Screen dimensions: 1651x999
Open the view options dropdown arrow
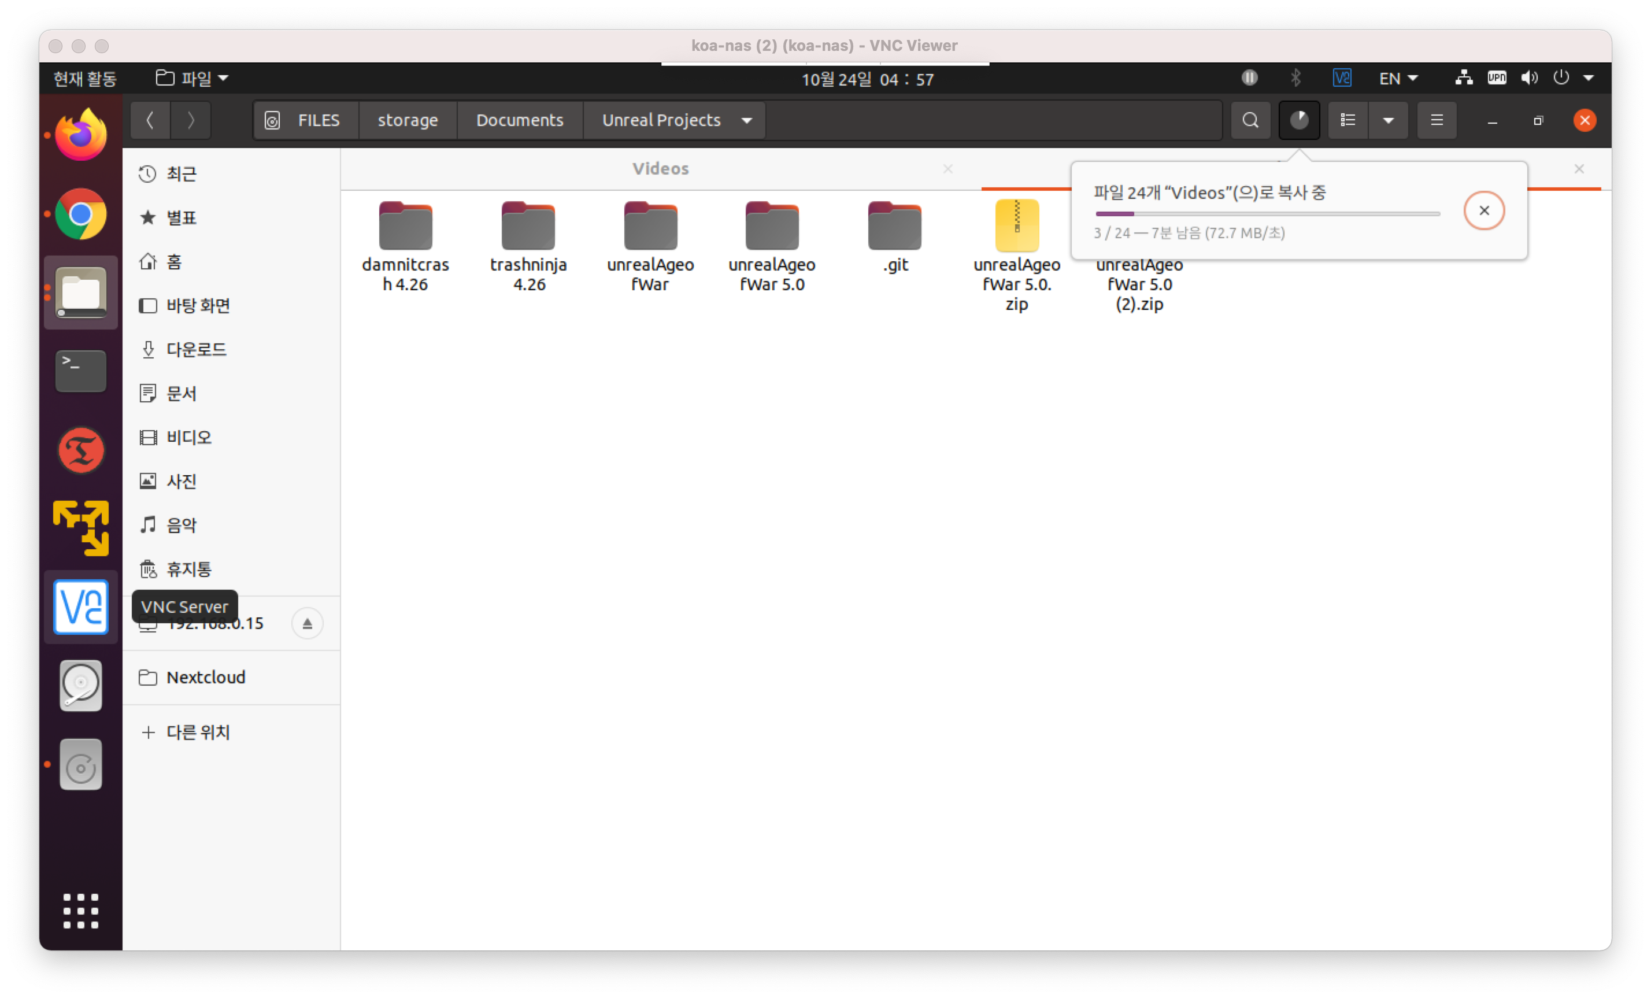pos(1389,121)
